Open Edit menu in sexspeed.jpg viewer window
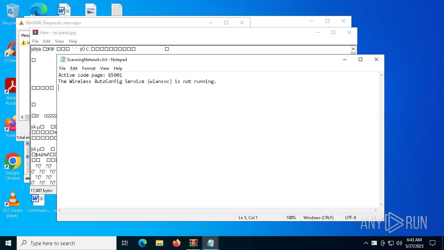This screenshot has width=444, height=250. tap(47, 41)
